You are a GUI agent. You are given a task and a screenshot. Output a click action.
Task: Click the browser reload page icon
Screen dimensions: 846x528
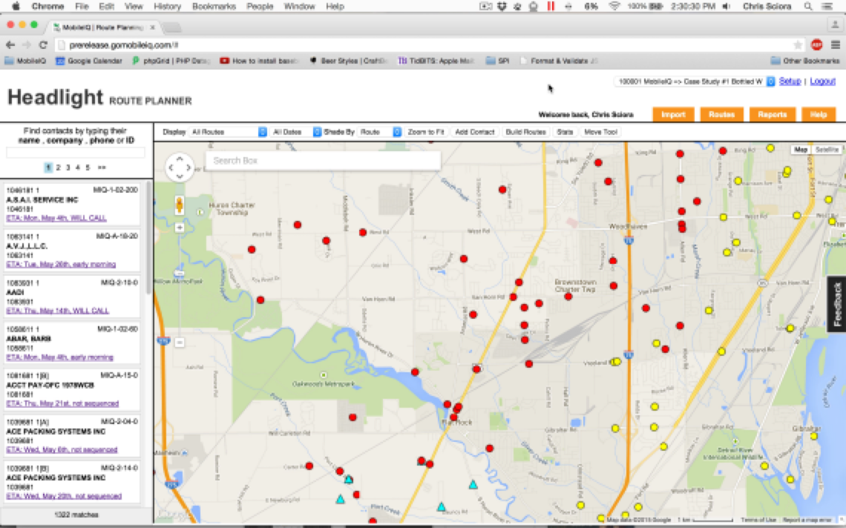[44, 44]
